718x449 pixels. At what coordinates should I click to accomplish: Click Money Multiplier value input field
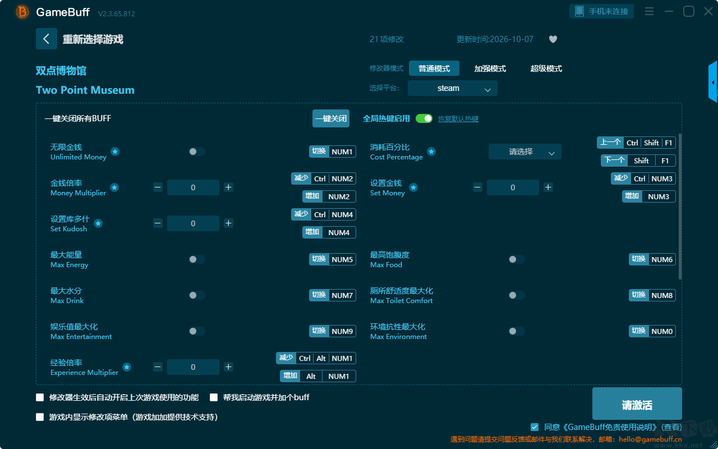tap(193, 187)
